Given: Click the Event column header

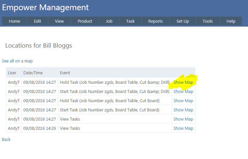Looking at the screenshot, I should pos(65,73).
